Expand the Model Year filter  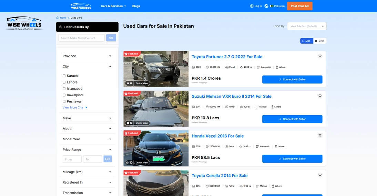87,139
